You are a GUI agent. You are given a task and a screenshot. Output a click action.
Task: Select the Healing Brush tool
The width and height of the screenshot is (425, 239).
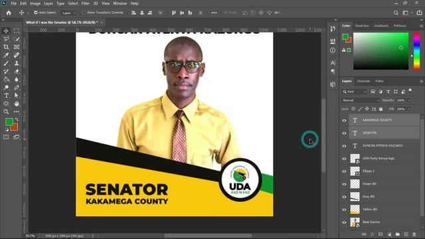click(x=17, y=55)
